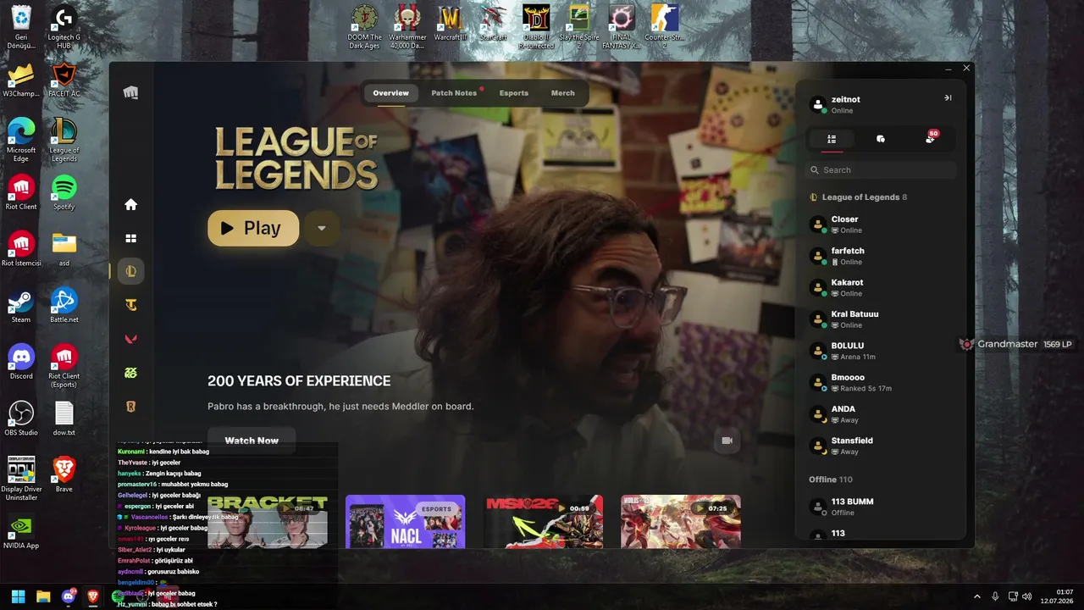This screenshot has height=610, width=1084.
Task: Select the asd folder on the desktop
Action: coord(64,250)
